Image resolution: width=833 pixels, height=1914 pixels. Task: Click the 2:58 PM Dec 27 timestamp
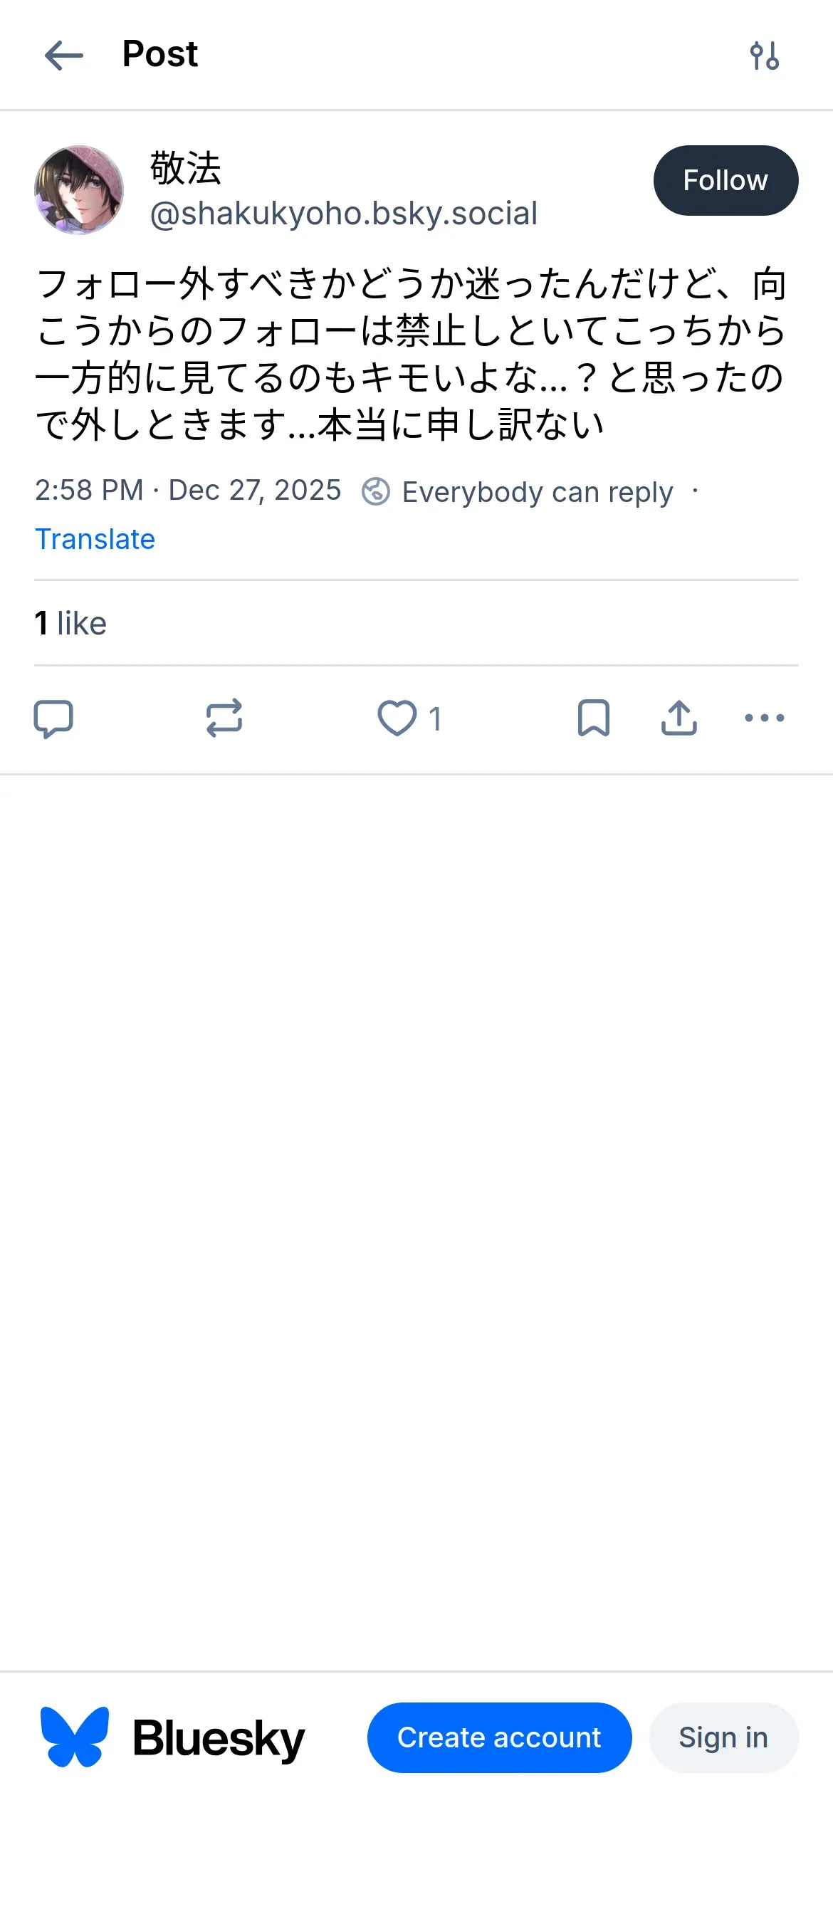pyautogui.click(x=188, y=491)
